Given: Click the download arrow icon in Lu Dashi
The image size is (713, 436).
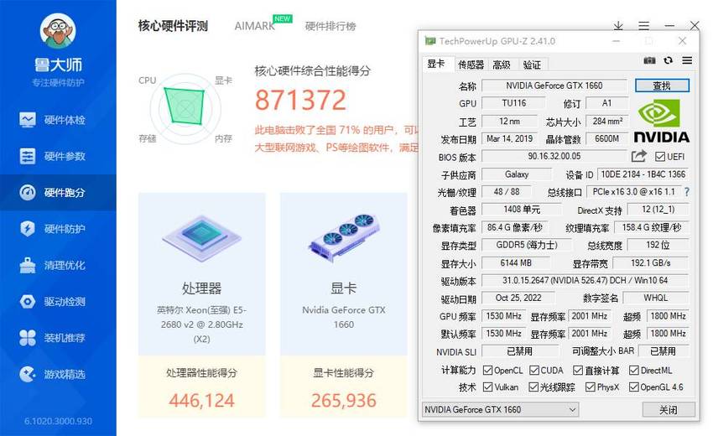Looking at the screenshot, I should click(x=618, y=26).
